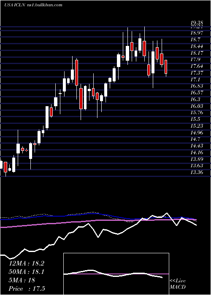Click the 16.03 price axis label

pos(197,106)
